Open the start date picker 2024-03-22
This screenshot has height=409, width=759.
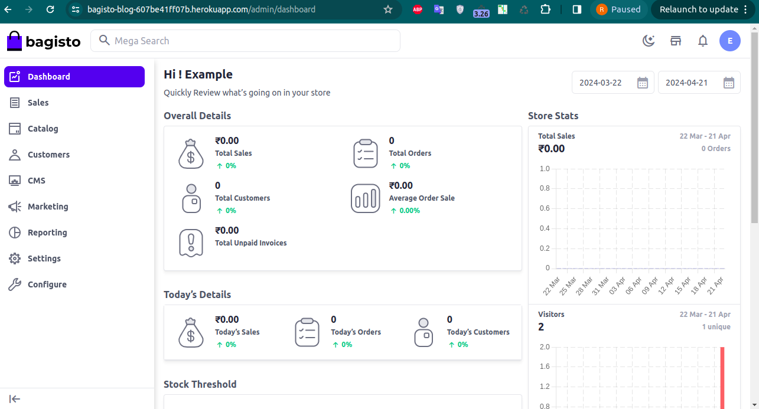[613, 83]
